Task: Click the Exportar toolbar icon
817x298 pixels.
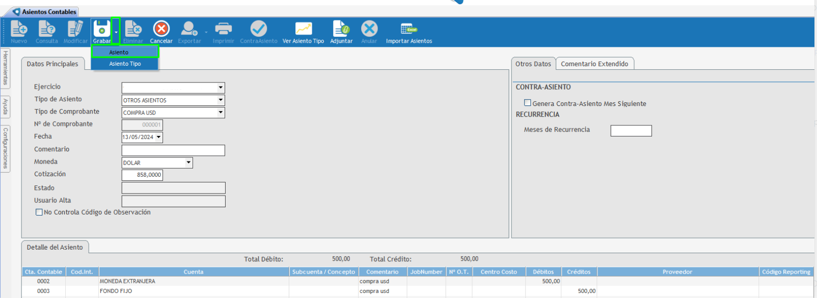Action: [x=189, y=29]
